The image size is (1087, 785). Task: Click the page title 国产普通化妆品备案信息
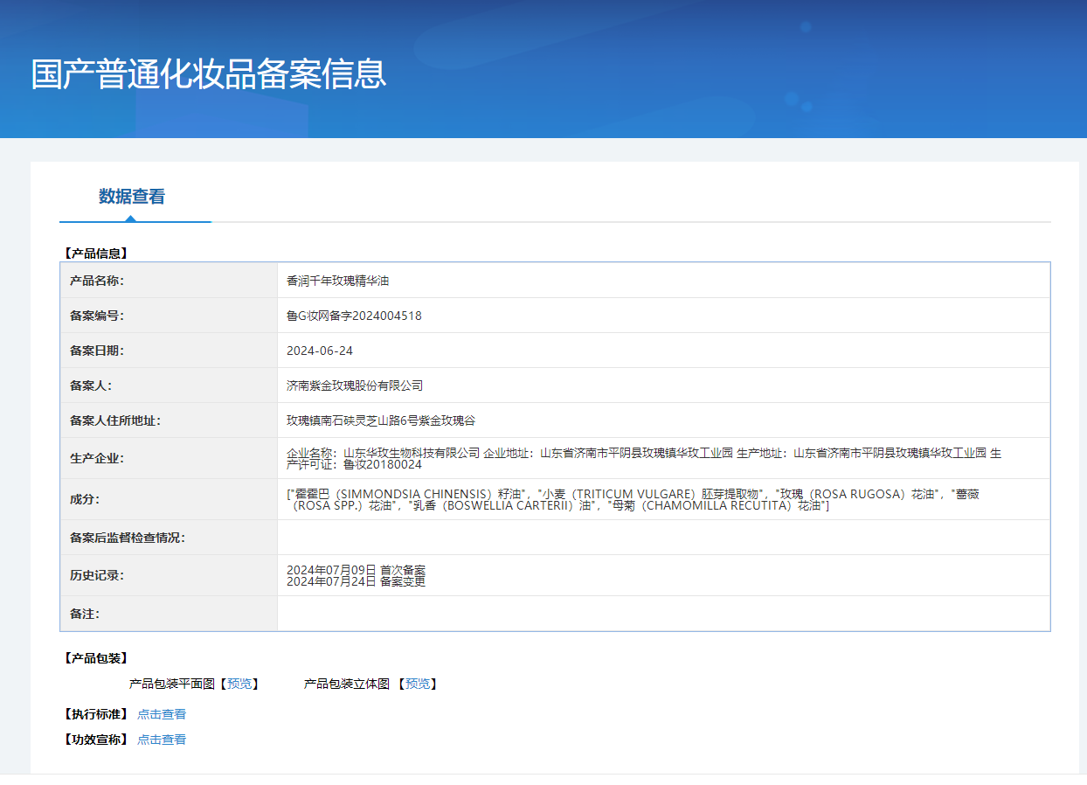[209, 74]
